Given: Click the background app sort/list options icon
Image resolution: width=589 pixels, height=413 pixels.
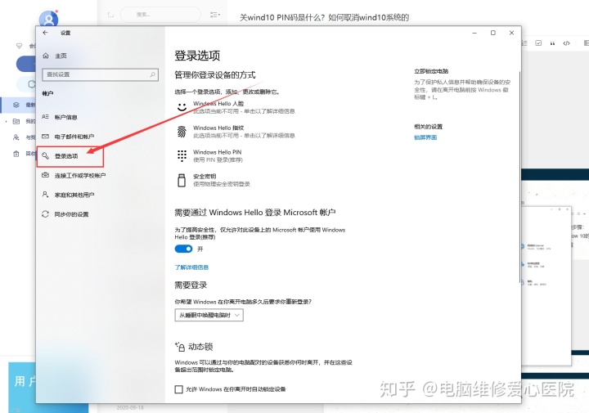Looking at the screenshot, I should pos(215,15).
